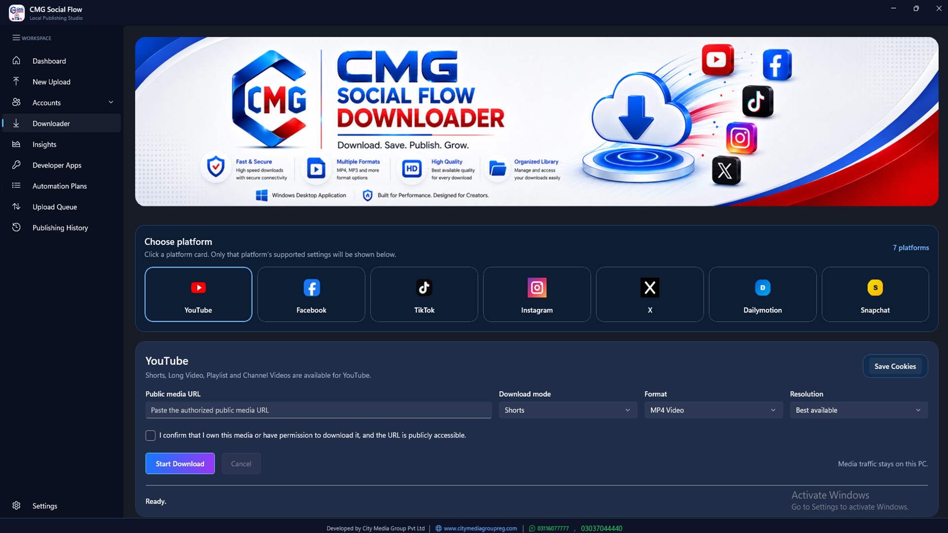Click the "7 platforms" count text
Screen dimensions: 948x533
click(910, 248)
